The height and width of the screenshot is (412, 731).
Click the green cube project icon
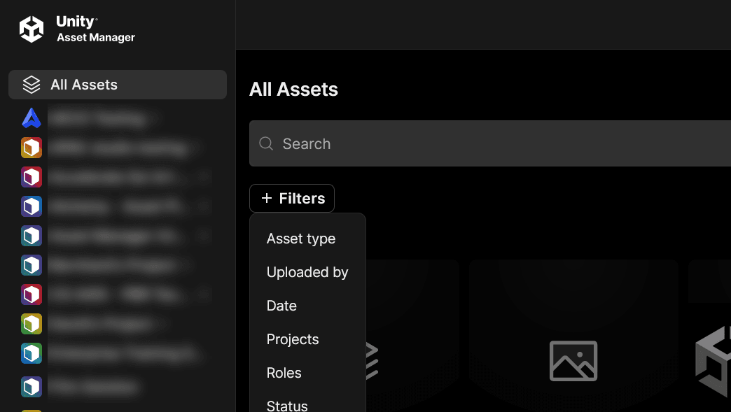(x=31, y=324)
